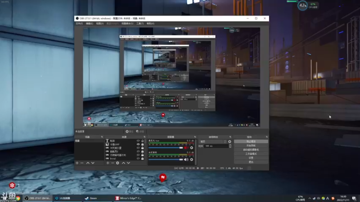Start the virtual camera button
The image size is (360, 202).
pyautogui.click(x=251, y=150)
